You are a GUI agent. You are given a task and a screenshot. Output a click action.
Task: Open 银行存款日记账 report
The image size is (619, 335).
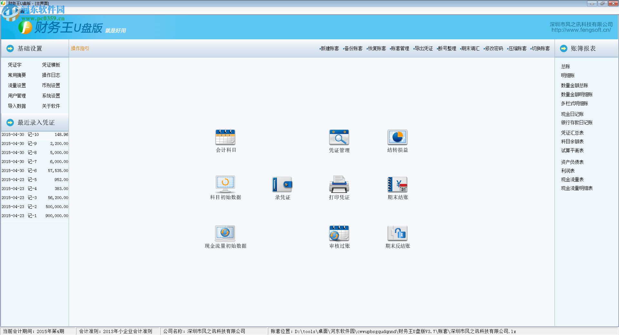tap(577, 123)
